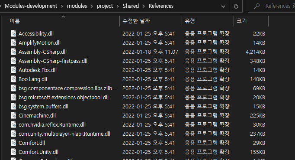Select the Comfort.Unity.dll file name

[38, 152]
